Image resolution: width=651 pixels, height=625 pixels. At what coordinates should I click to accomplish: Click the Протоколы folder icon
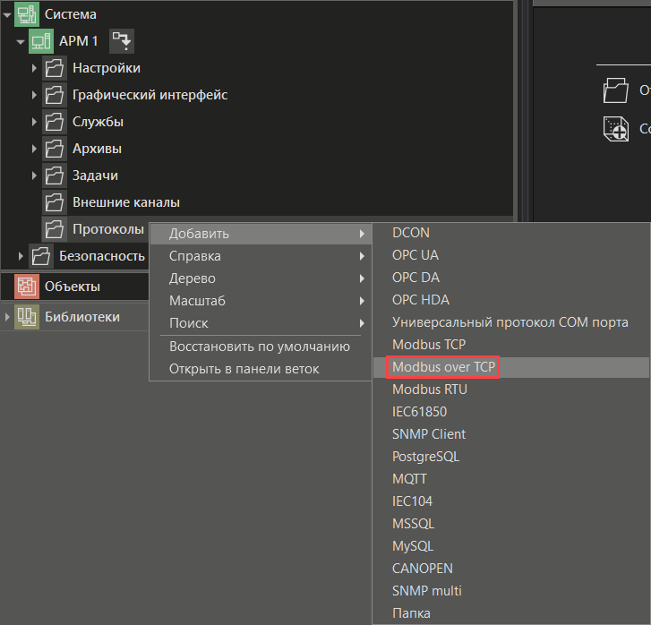55,229
